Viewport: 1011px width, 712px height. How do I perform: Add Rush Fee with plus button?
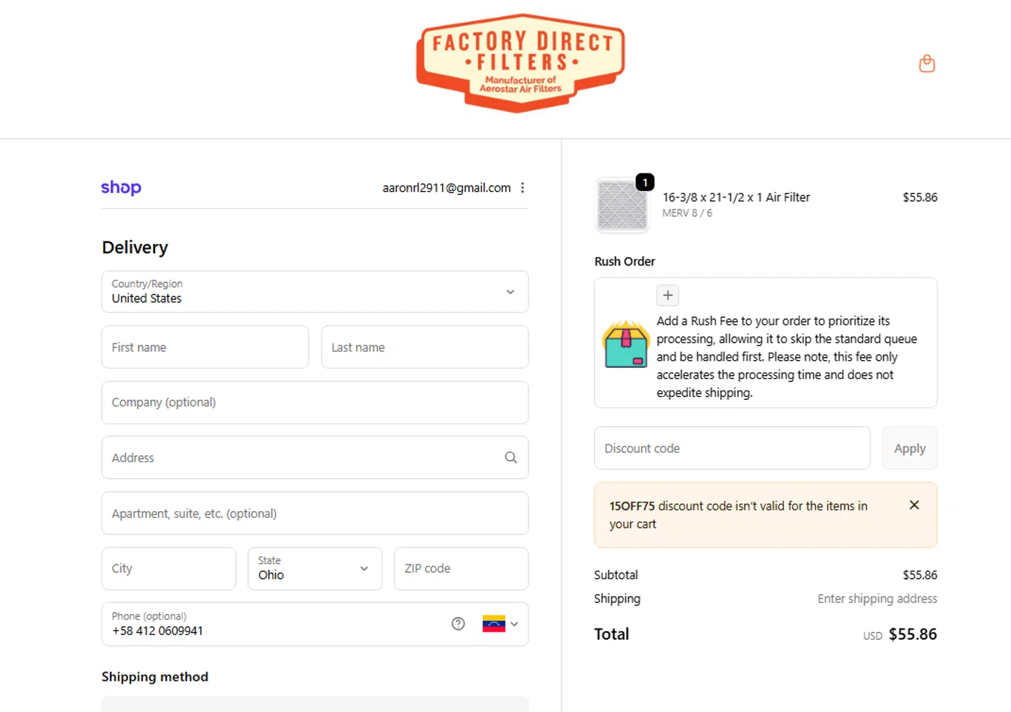667,295
